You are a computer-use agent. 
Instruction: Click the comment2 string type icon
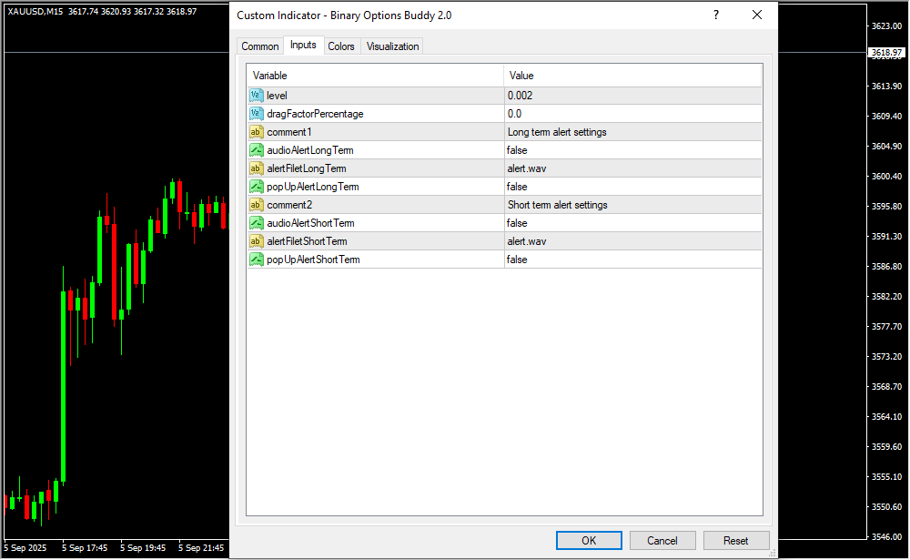pyautogui.click(x=256, y=205)
